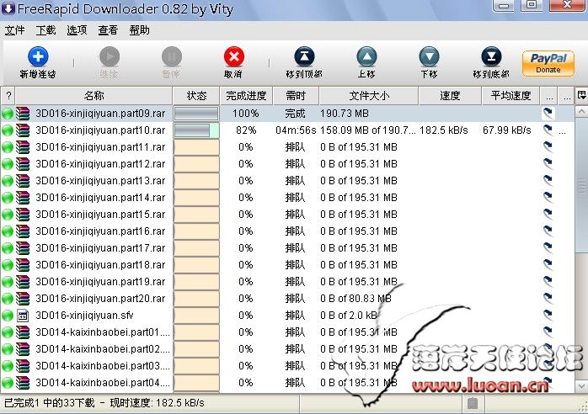Sort by the 完成进度 column header
Screen dimensions: 588x414
coord(246,96)
